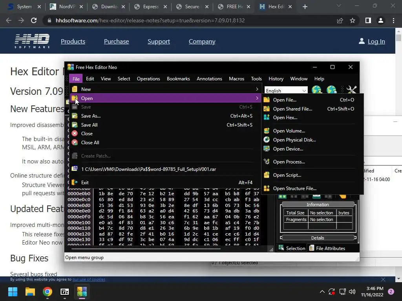Image resolution: width=402 pixels, height=301 pixels.
Task: Click the Open Structure File icon
Action: point(267,189)
